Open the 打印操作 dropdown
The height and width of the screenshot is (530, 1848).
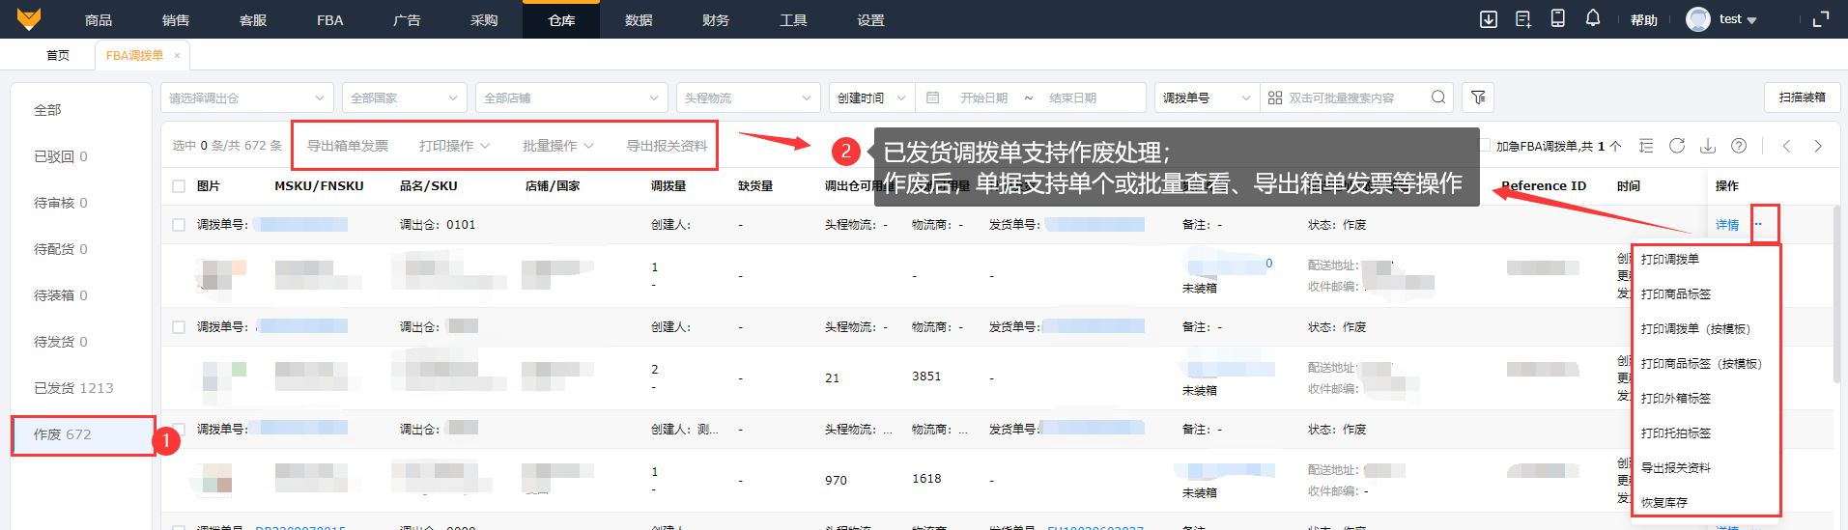(454, 146)
